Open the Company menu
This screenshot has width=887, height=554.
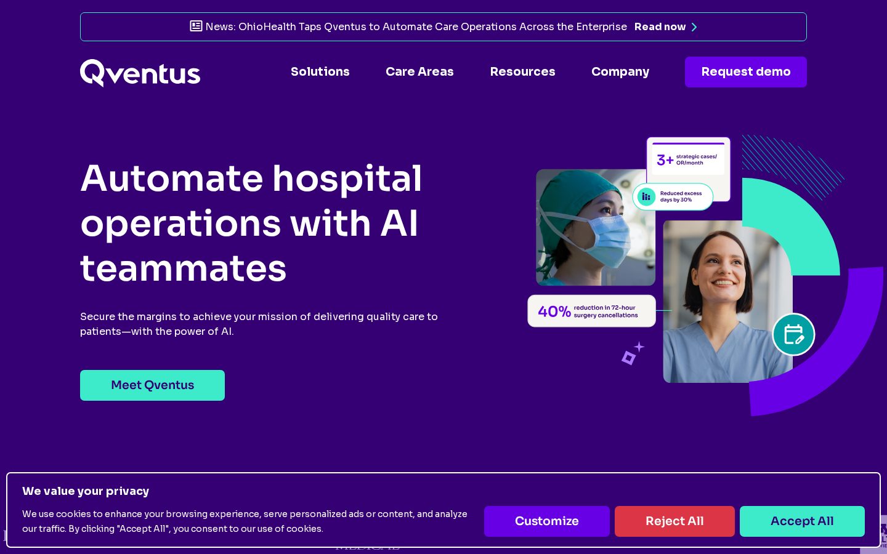tap(620, 72)
